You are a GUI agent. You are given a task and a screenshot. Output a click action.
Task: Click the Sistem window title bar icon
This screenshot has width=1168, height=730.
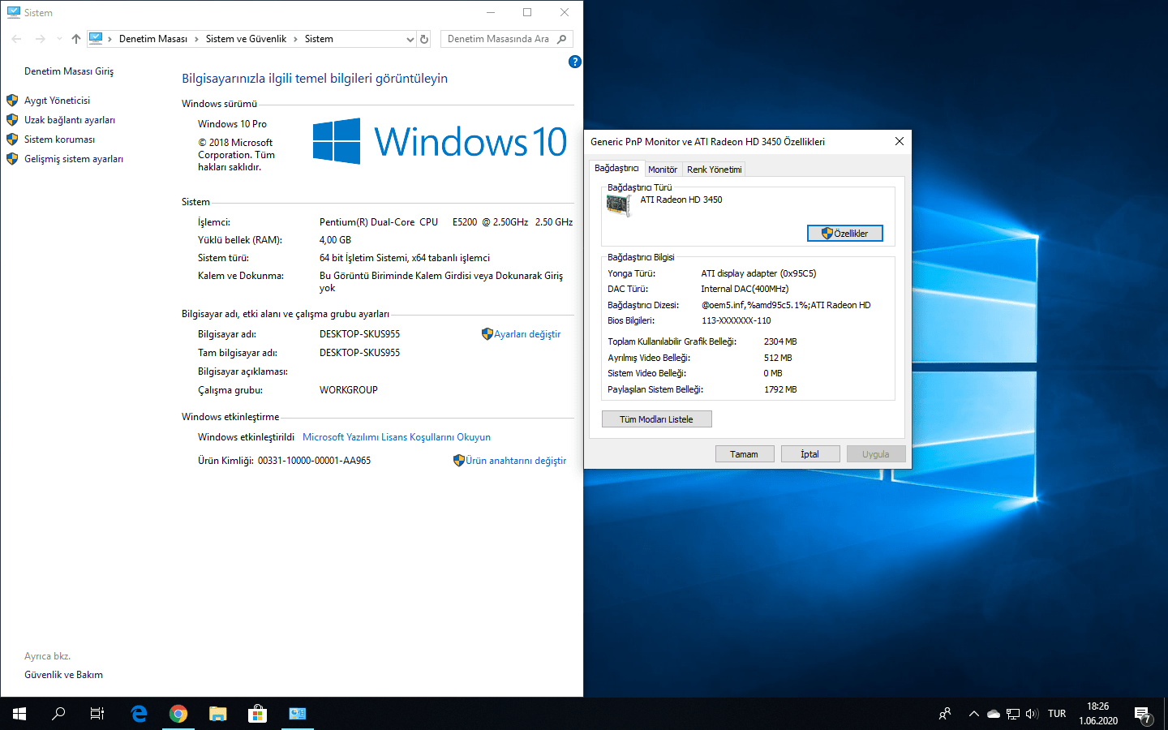tap(13, 12)
